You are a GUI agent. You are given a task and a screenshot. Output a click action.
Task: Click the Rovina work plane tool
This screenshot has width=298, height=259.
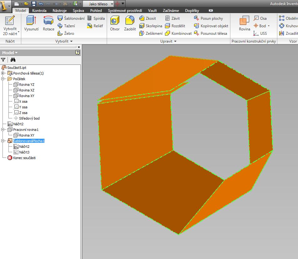pyautogui.click(x=244, y=23)
